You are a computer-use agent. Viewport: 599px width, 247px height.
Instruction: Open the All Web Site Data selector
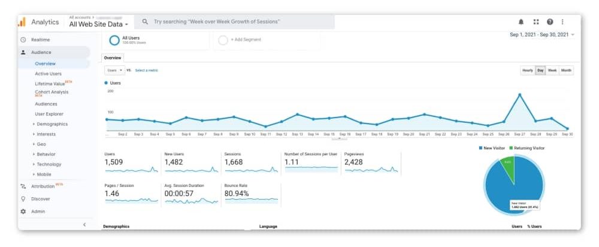[99, 24]
